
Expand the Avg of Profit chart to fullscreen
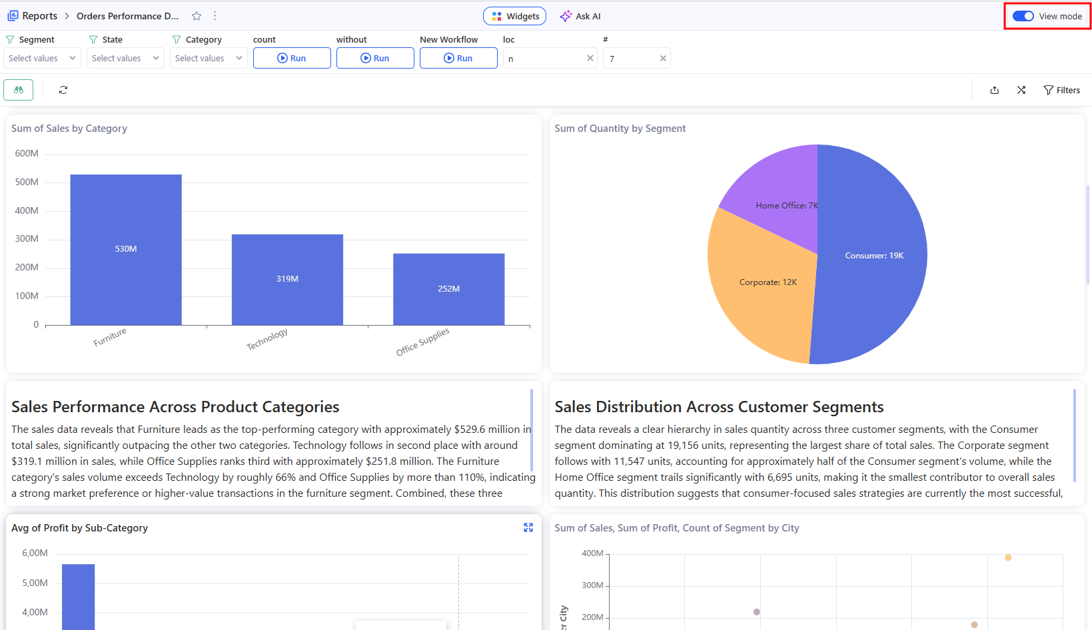528,527
